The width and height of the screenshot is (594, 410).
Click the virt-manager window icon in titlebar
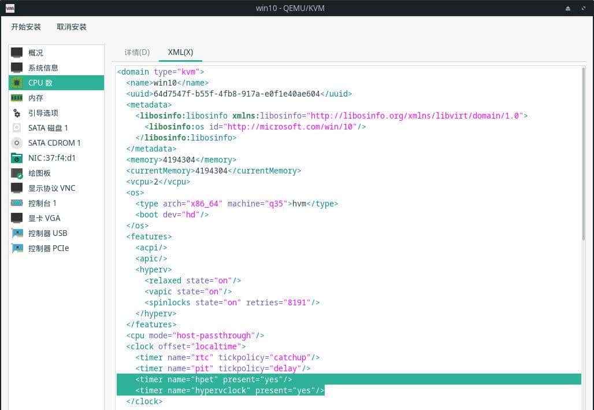10,8
